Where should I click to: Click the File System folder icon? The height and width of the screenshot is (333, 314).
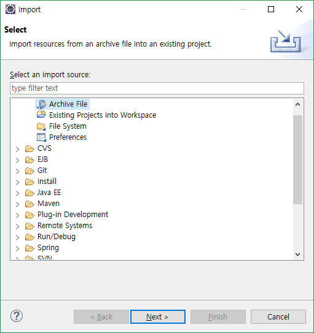(x=41, y=126)
